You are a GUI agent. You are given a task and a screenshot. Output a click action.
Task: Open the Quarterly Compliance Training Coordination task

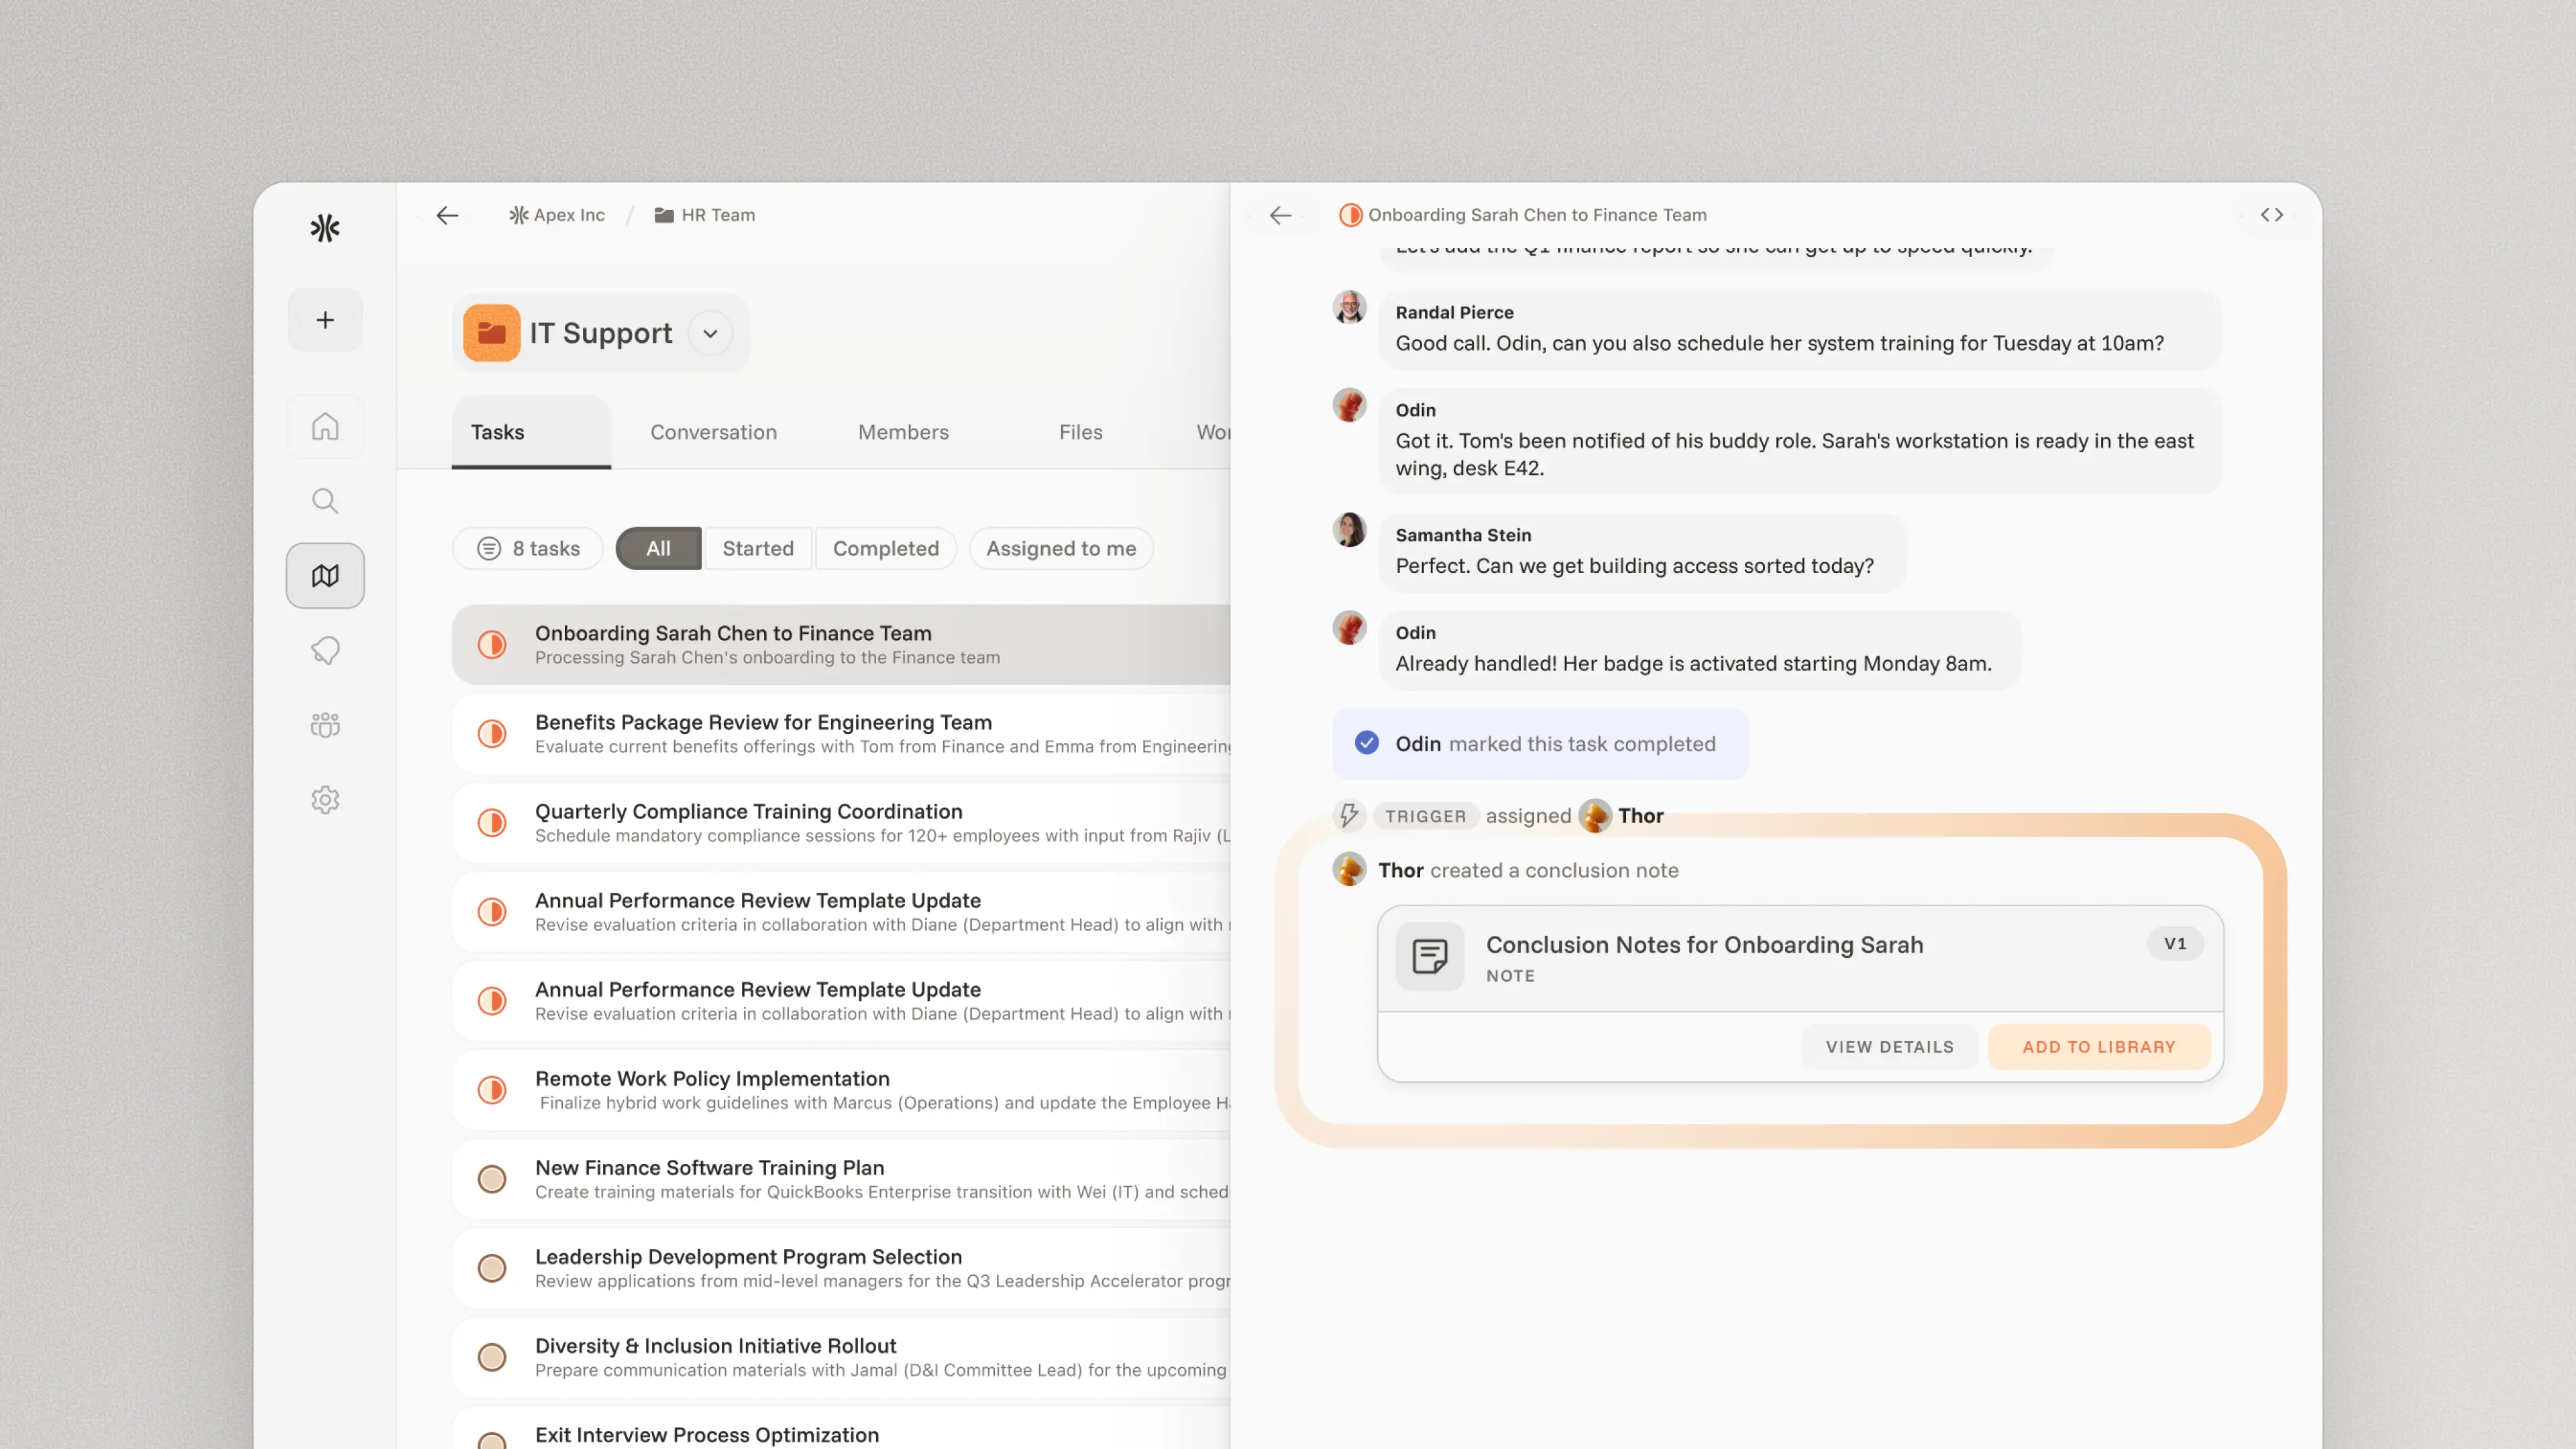[x=841, y=823]
